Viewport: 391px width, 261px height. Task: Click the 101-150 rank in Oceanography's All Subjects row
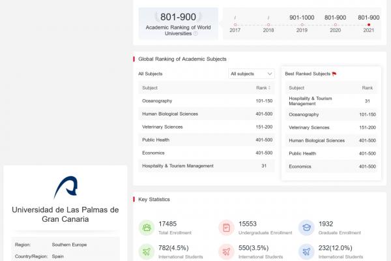pos(264,101)
